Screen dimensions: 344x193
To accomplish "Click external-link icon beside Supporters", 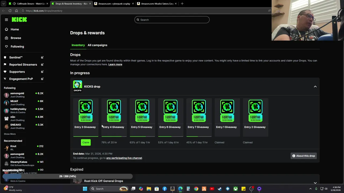I will 42,72.
